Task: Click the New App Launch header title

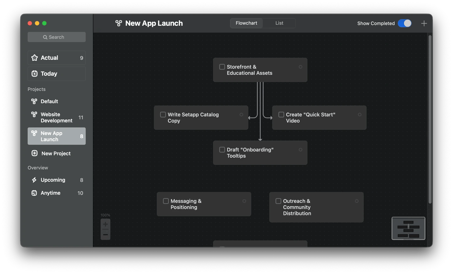Action: click(154, 23)
